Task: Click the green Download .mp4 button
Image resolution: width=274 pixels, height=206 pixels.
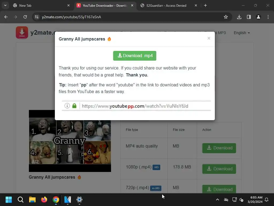Action: [135, 56]
